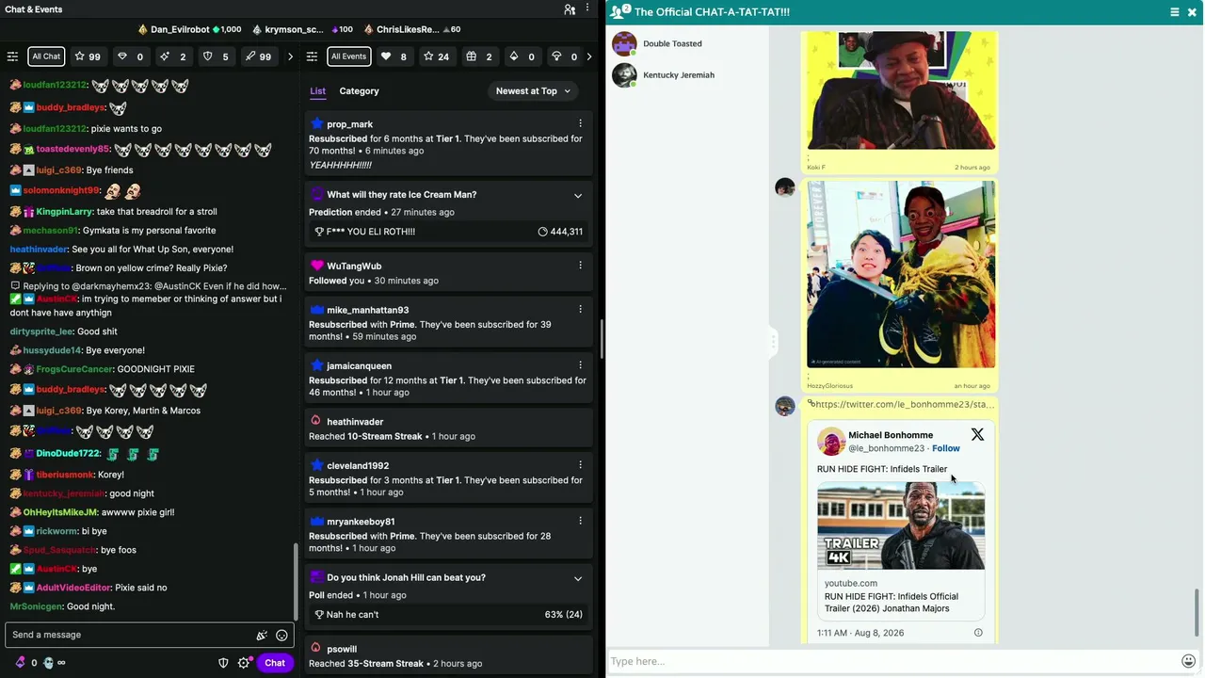Show more event filters with the right arrow

tap(589, 56)
